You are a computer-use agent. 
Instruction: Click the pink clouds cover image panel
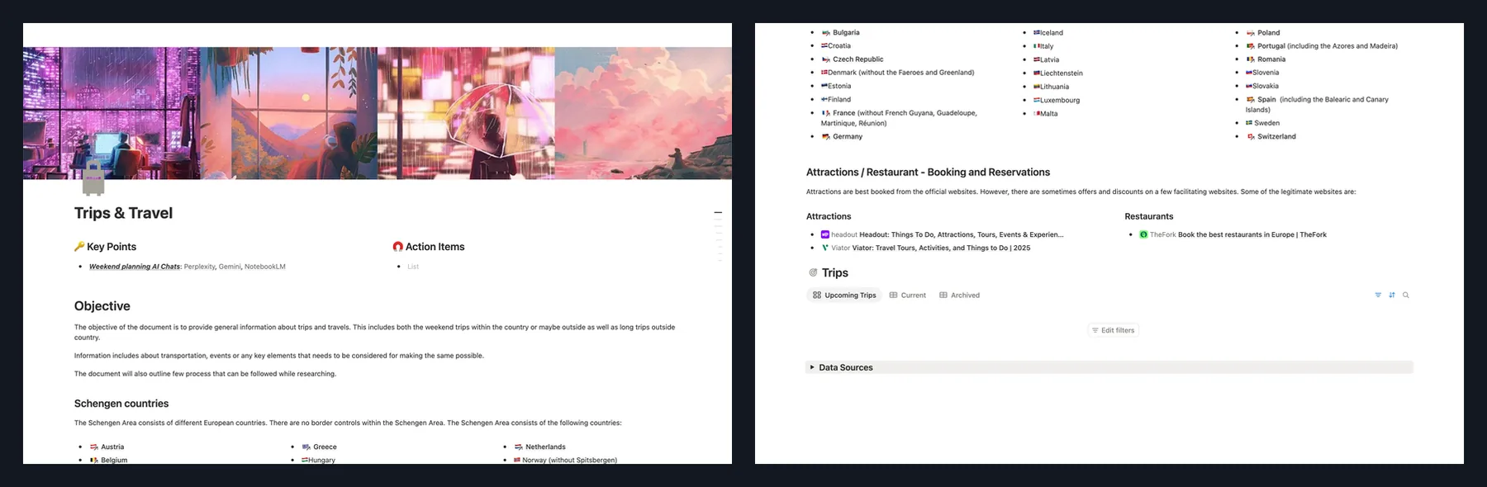[x=644, y=113]
